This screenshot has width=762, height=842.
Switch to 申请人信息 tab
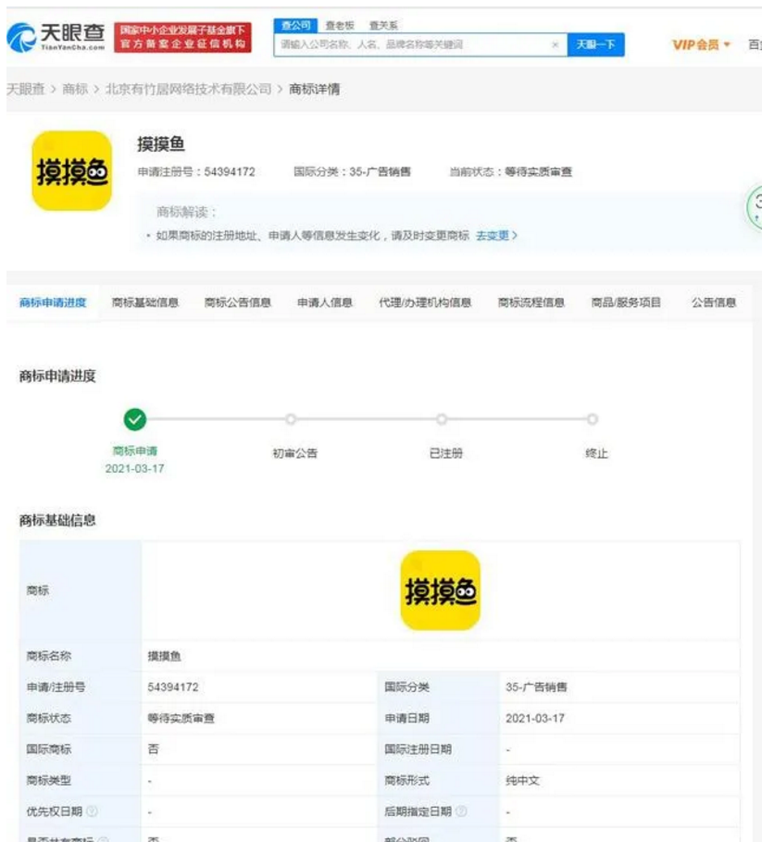[325, 303]
